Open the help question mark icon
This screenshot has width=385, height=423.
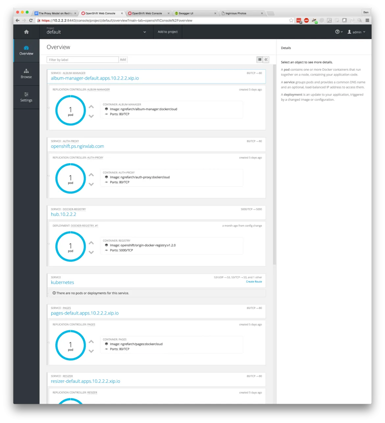coord(337,32)
